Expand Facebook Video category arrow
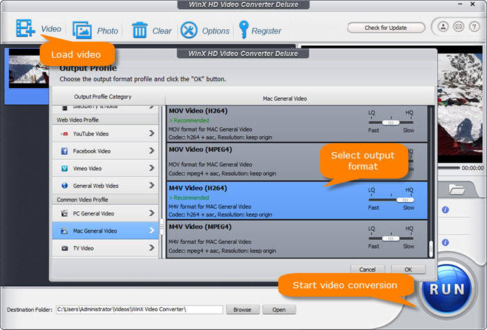The image size is (487, 330). [x=151, y=151]
